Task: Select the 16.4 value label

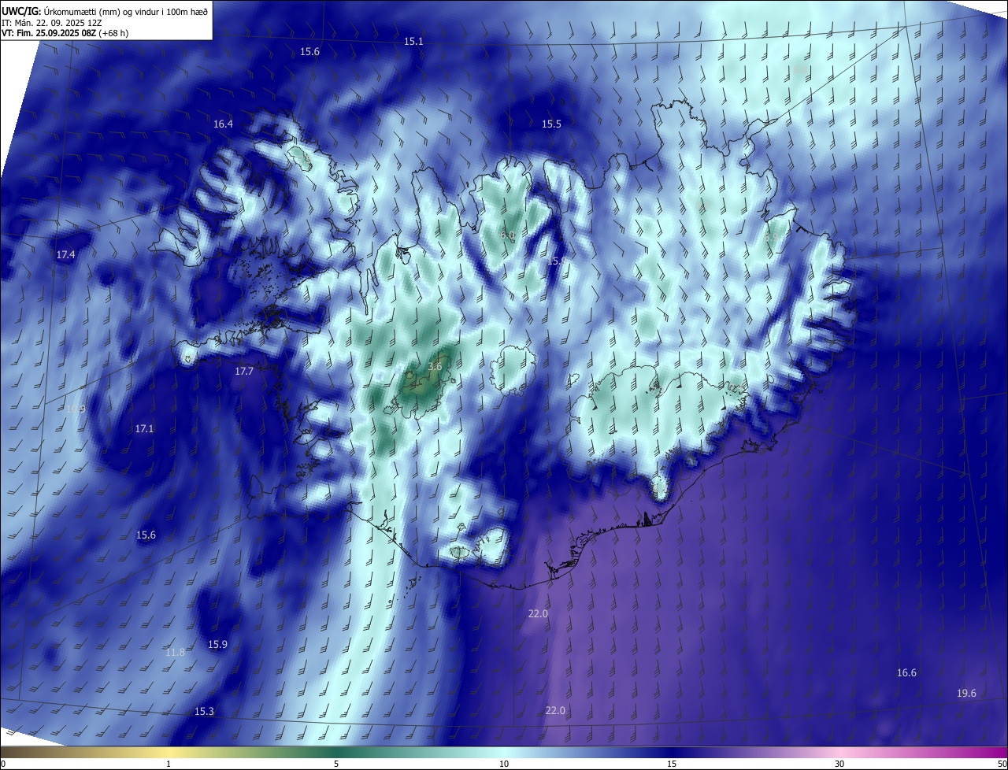Action: (x=223, y=124)
